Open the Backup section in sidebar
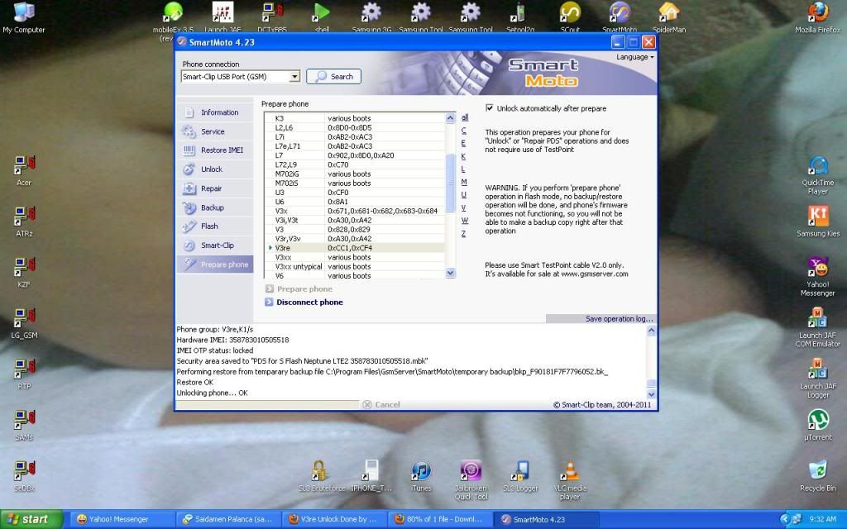847x529 pixels. point(214,207)
